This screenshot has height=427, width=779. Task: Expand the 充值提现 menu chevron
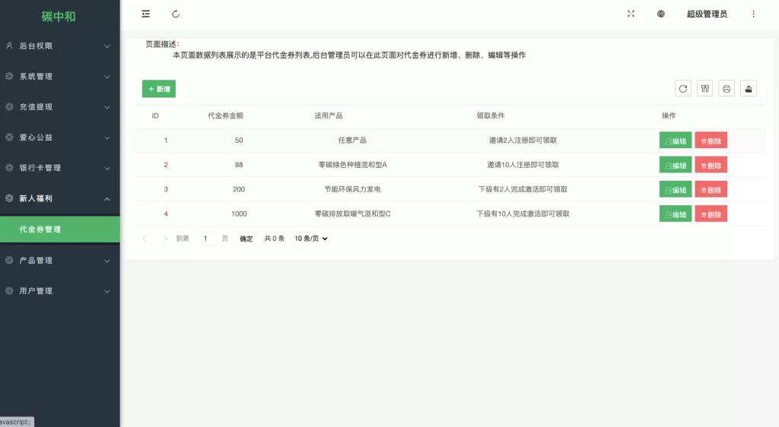107,107
